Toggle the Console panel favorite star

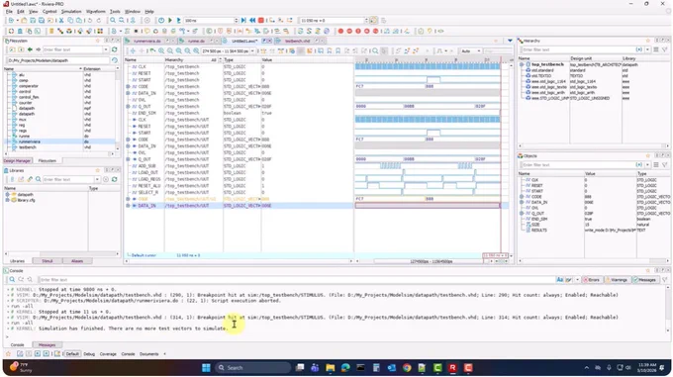[648, 271]
